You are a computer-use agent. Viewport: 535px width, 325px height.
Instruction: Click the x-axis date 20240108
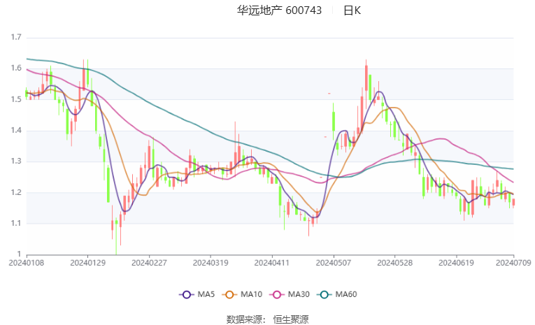tap(27, 263)
